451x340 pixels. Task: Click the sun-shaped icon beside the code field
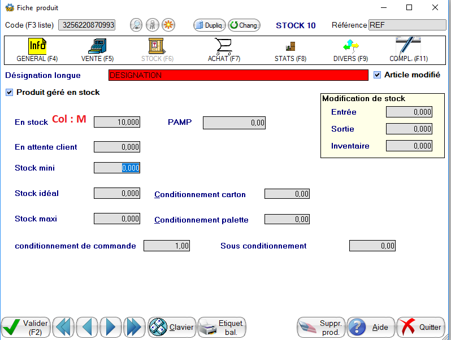tap(168, 25)
